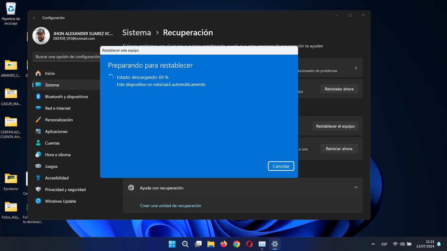Viewport: 447px width, 251px height.
Task: Collapse the Ayuda con recuperación section
Action: 356,188
